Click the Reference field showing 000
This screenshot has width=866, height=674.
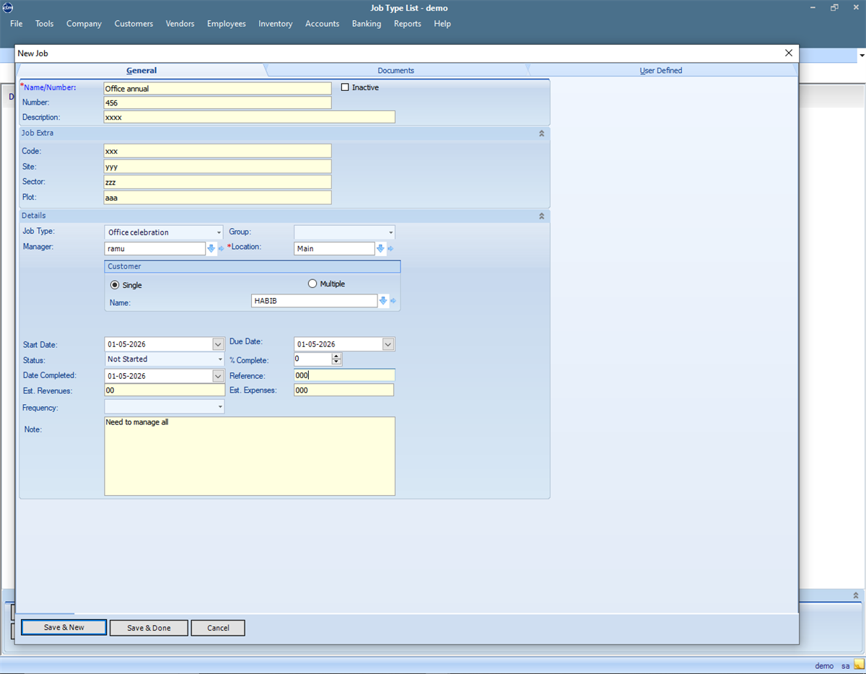[x=344, y=375]
